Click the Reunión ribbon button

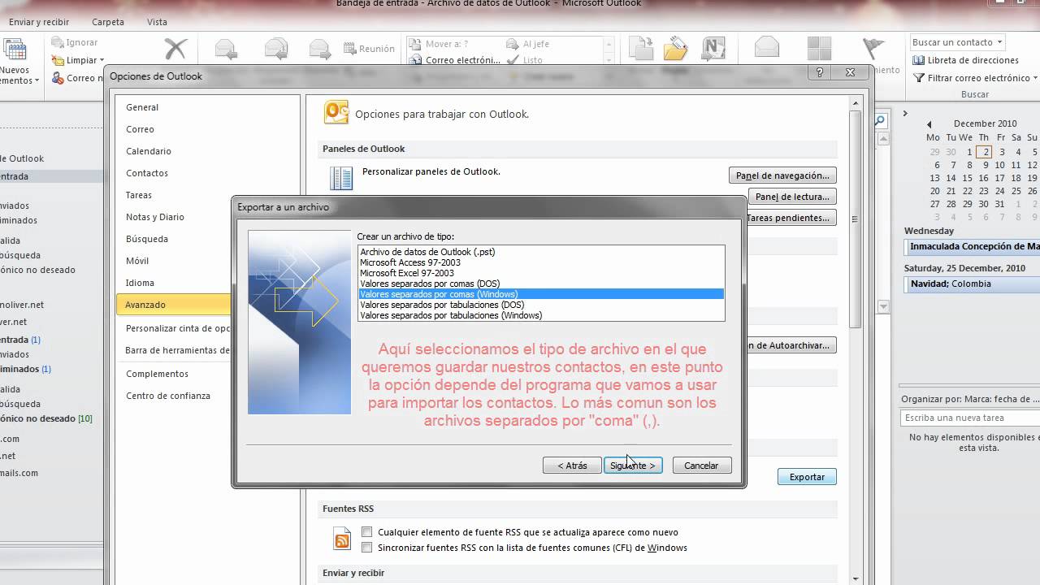(369, 49)
